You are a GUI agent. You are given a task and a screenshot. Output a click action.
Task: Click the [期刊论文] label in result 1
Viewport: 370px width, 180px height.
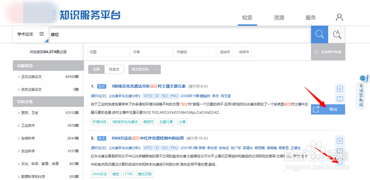(99, 96)
